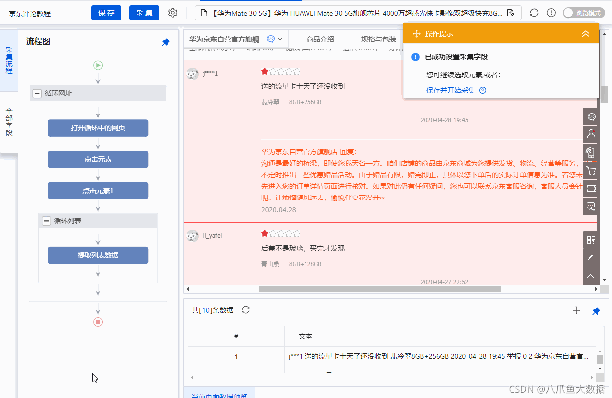Click the 2020-04-27 22:52 timestamp
612x398 pixels.
[x=444, y=282]
